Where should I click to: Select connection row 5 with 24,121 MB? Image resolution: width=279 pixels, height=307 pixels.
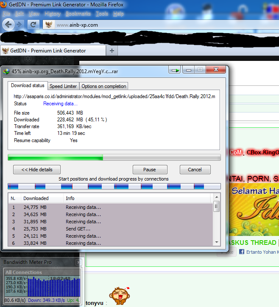111,236
